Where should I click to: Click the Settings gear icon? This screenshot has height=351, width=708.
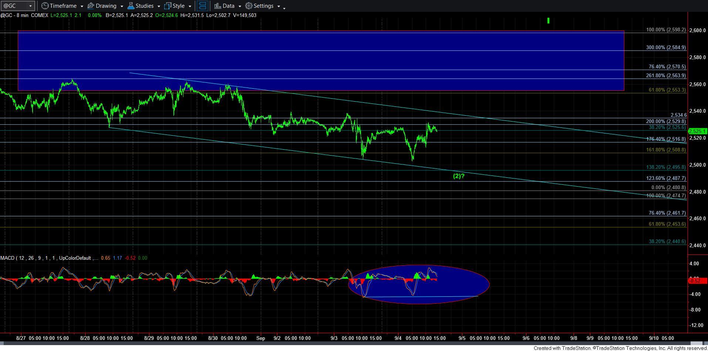pyautogui.click(x=249, y=6)
